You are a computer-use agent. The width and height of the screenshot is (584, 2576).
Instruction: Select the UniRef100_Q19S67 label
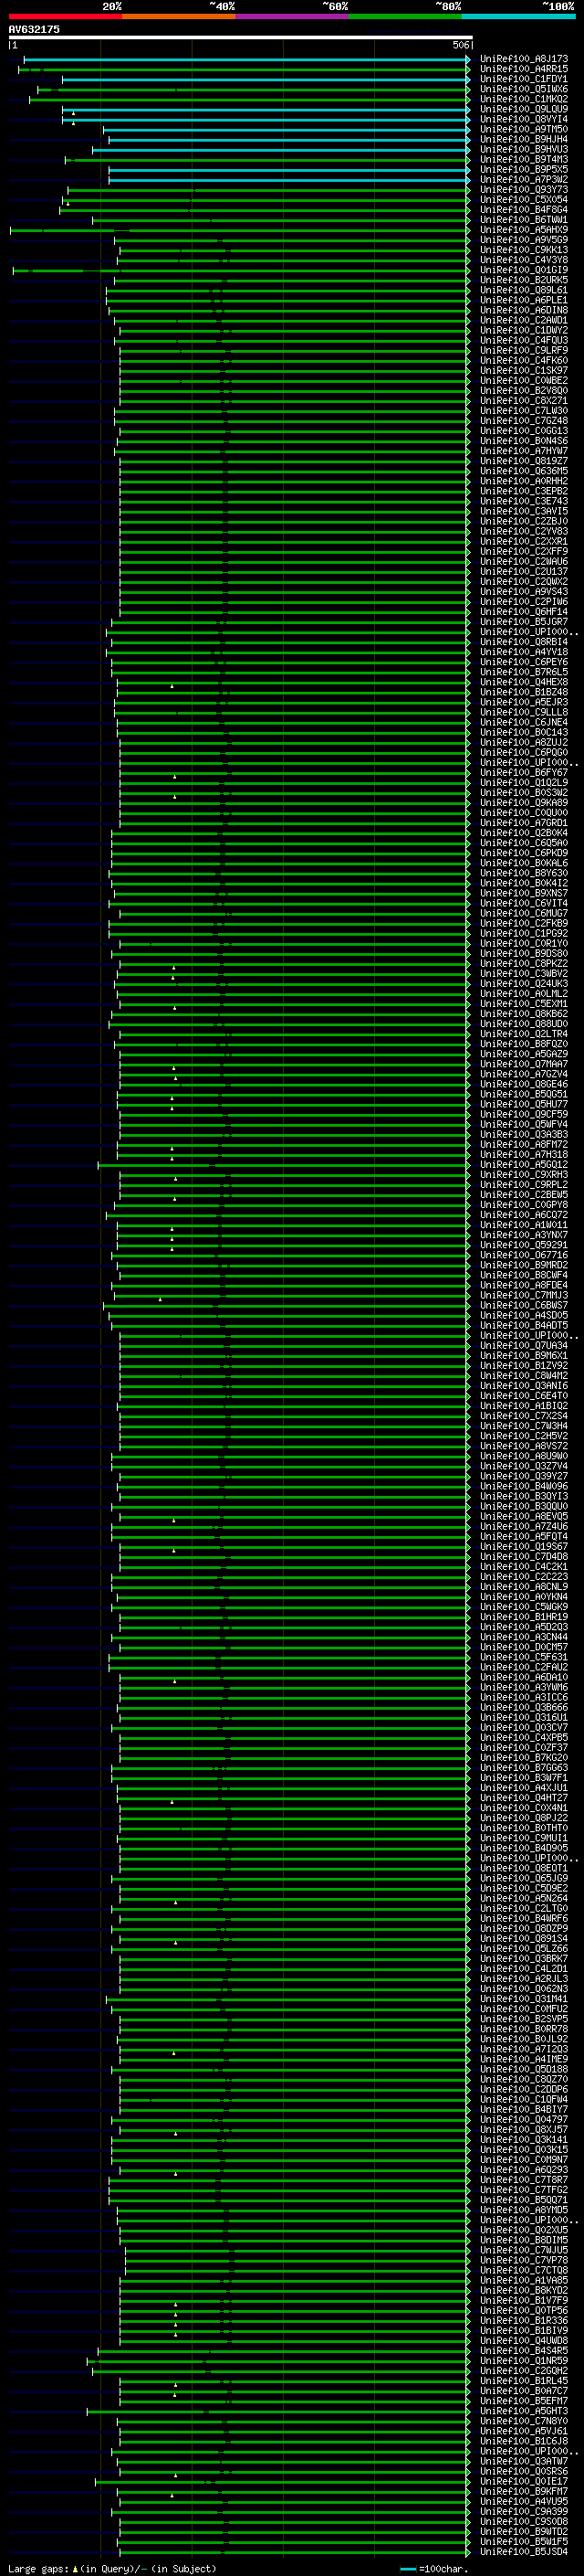coord(523,1546)
